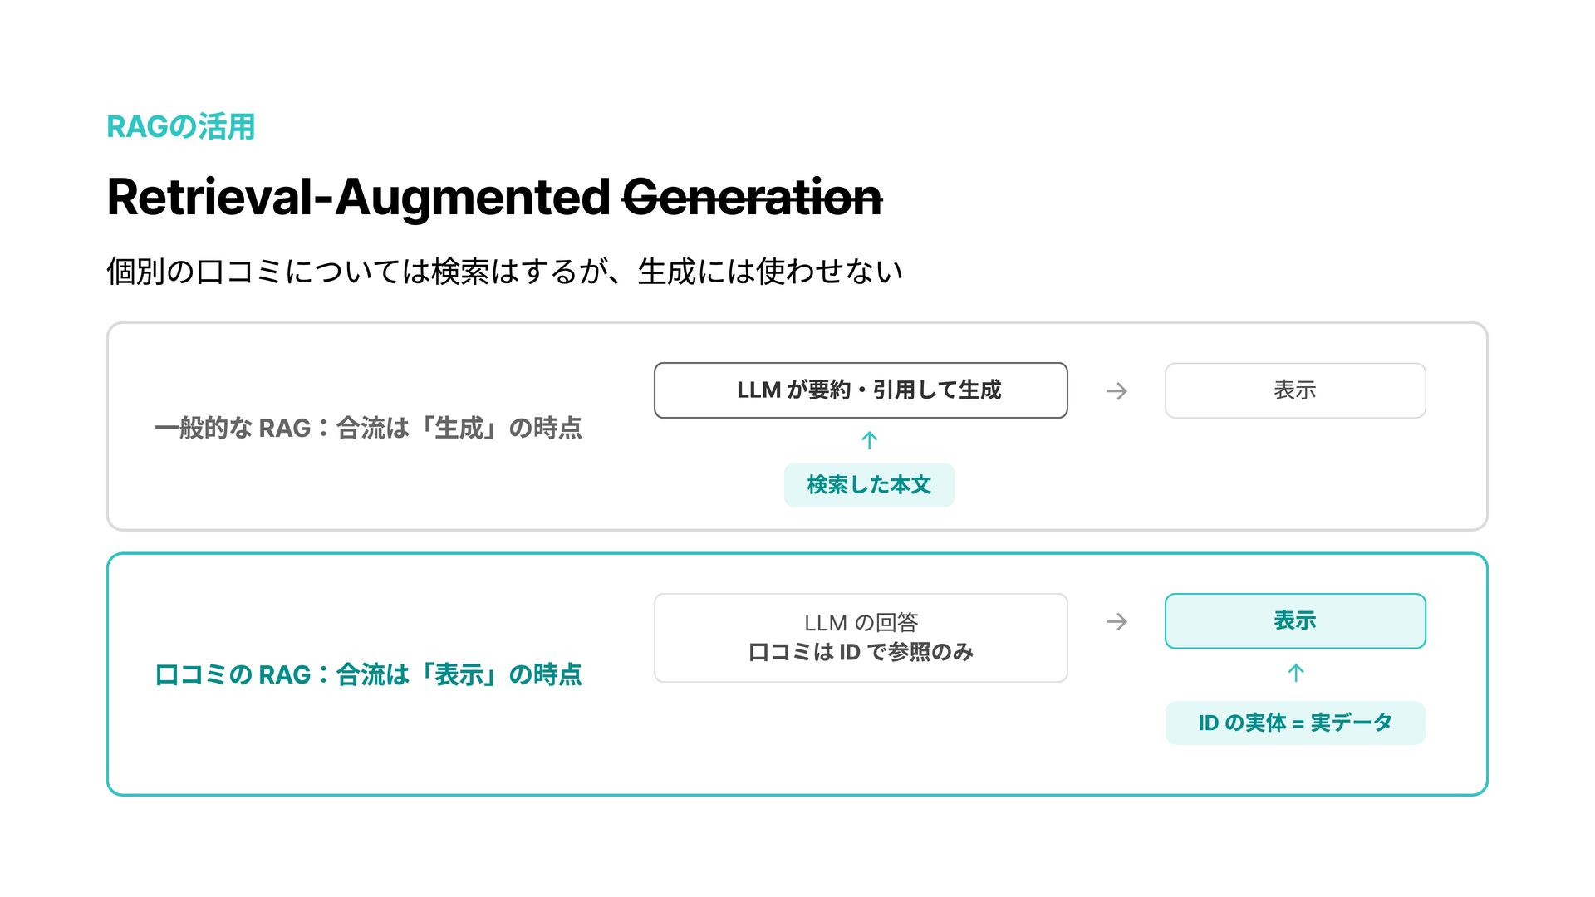Select the lower teal-bordered RAG panel
Screen dimensions: 1595x897
pos(797,674)
